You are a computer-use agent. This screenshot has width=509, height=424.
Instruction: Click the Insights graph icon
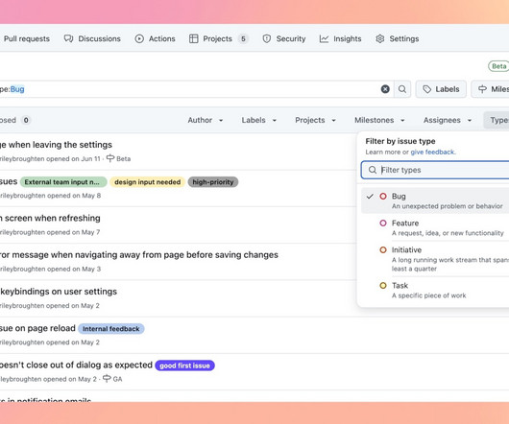click(x=324, y=39)
